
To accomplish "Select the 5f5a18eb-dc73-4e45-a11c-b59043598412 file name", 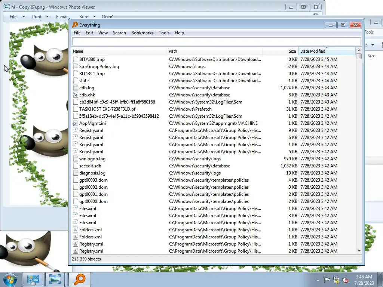I will pyautogui.click(x=119, y=116).
